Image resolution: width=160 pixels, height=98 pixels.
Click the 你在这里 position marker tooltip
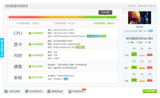click(x=105, y=12)
